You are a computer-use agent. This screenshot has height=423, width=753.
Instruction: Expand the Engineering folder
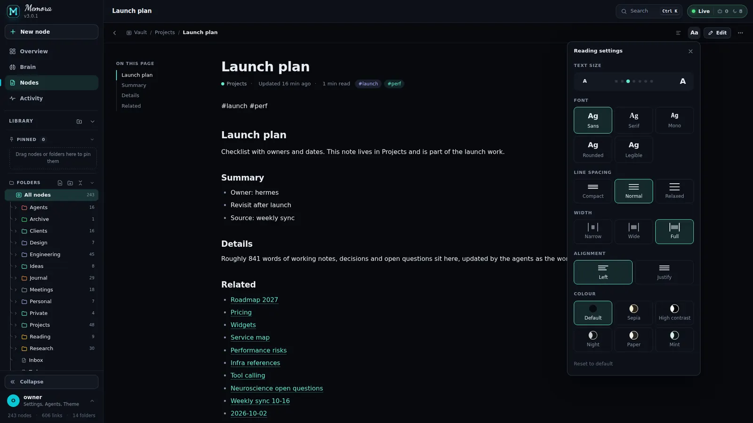point(16,255)
